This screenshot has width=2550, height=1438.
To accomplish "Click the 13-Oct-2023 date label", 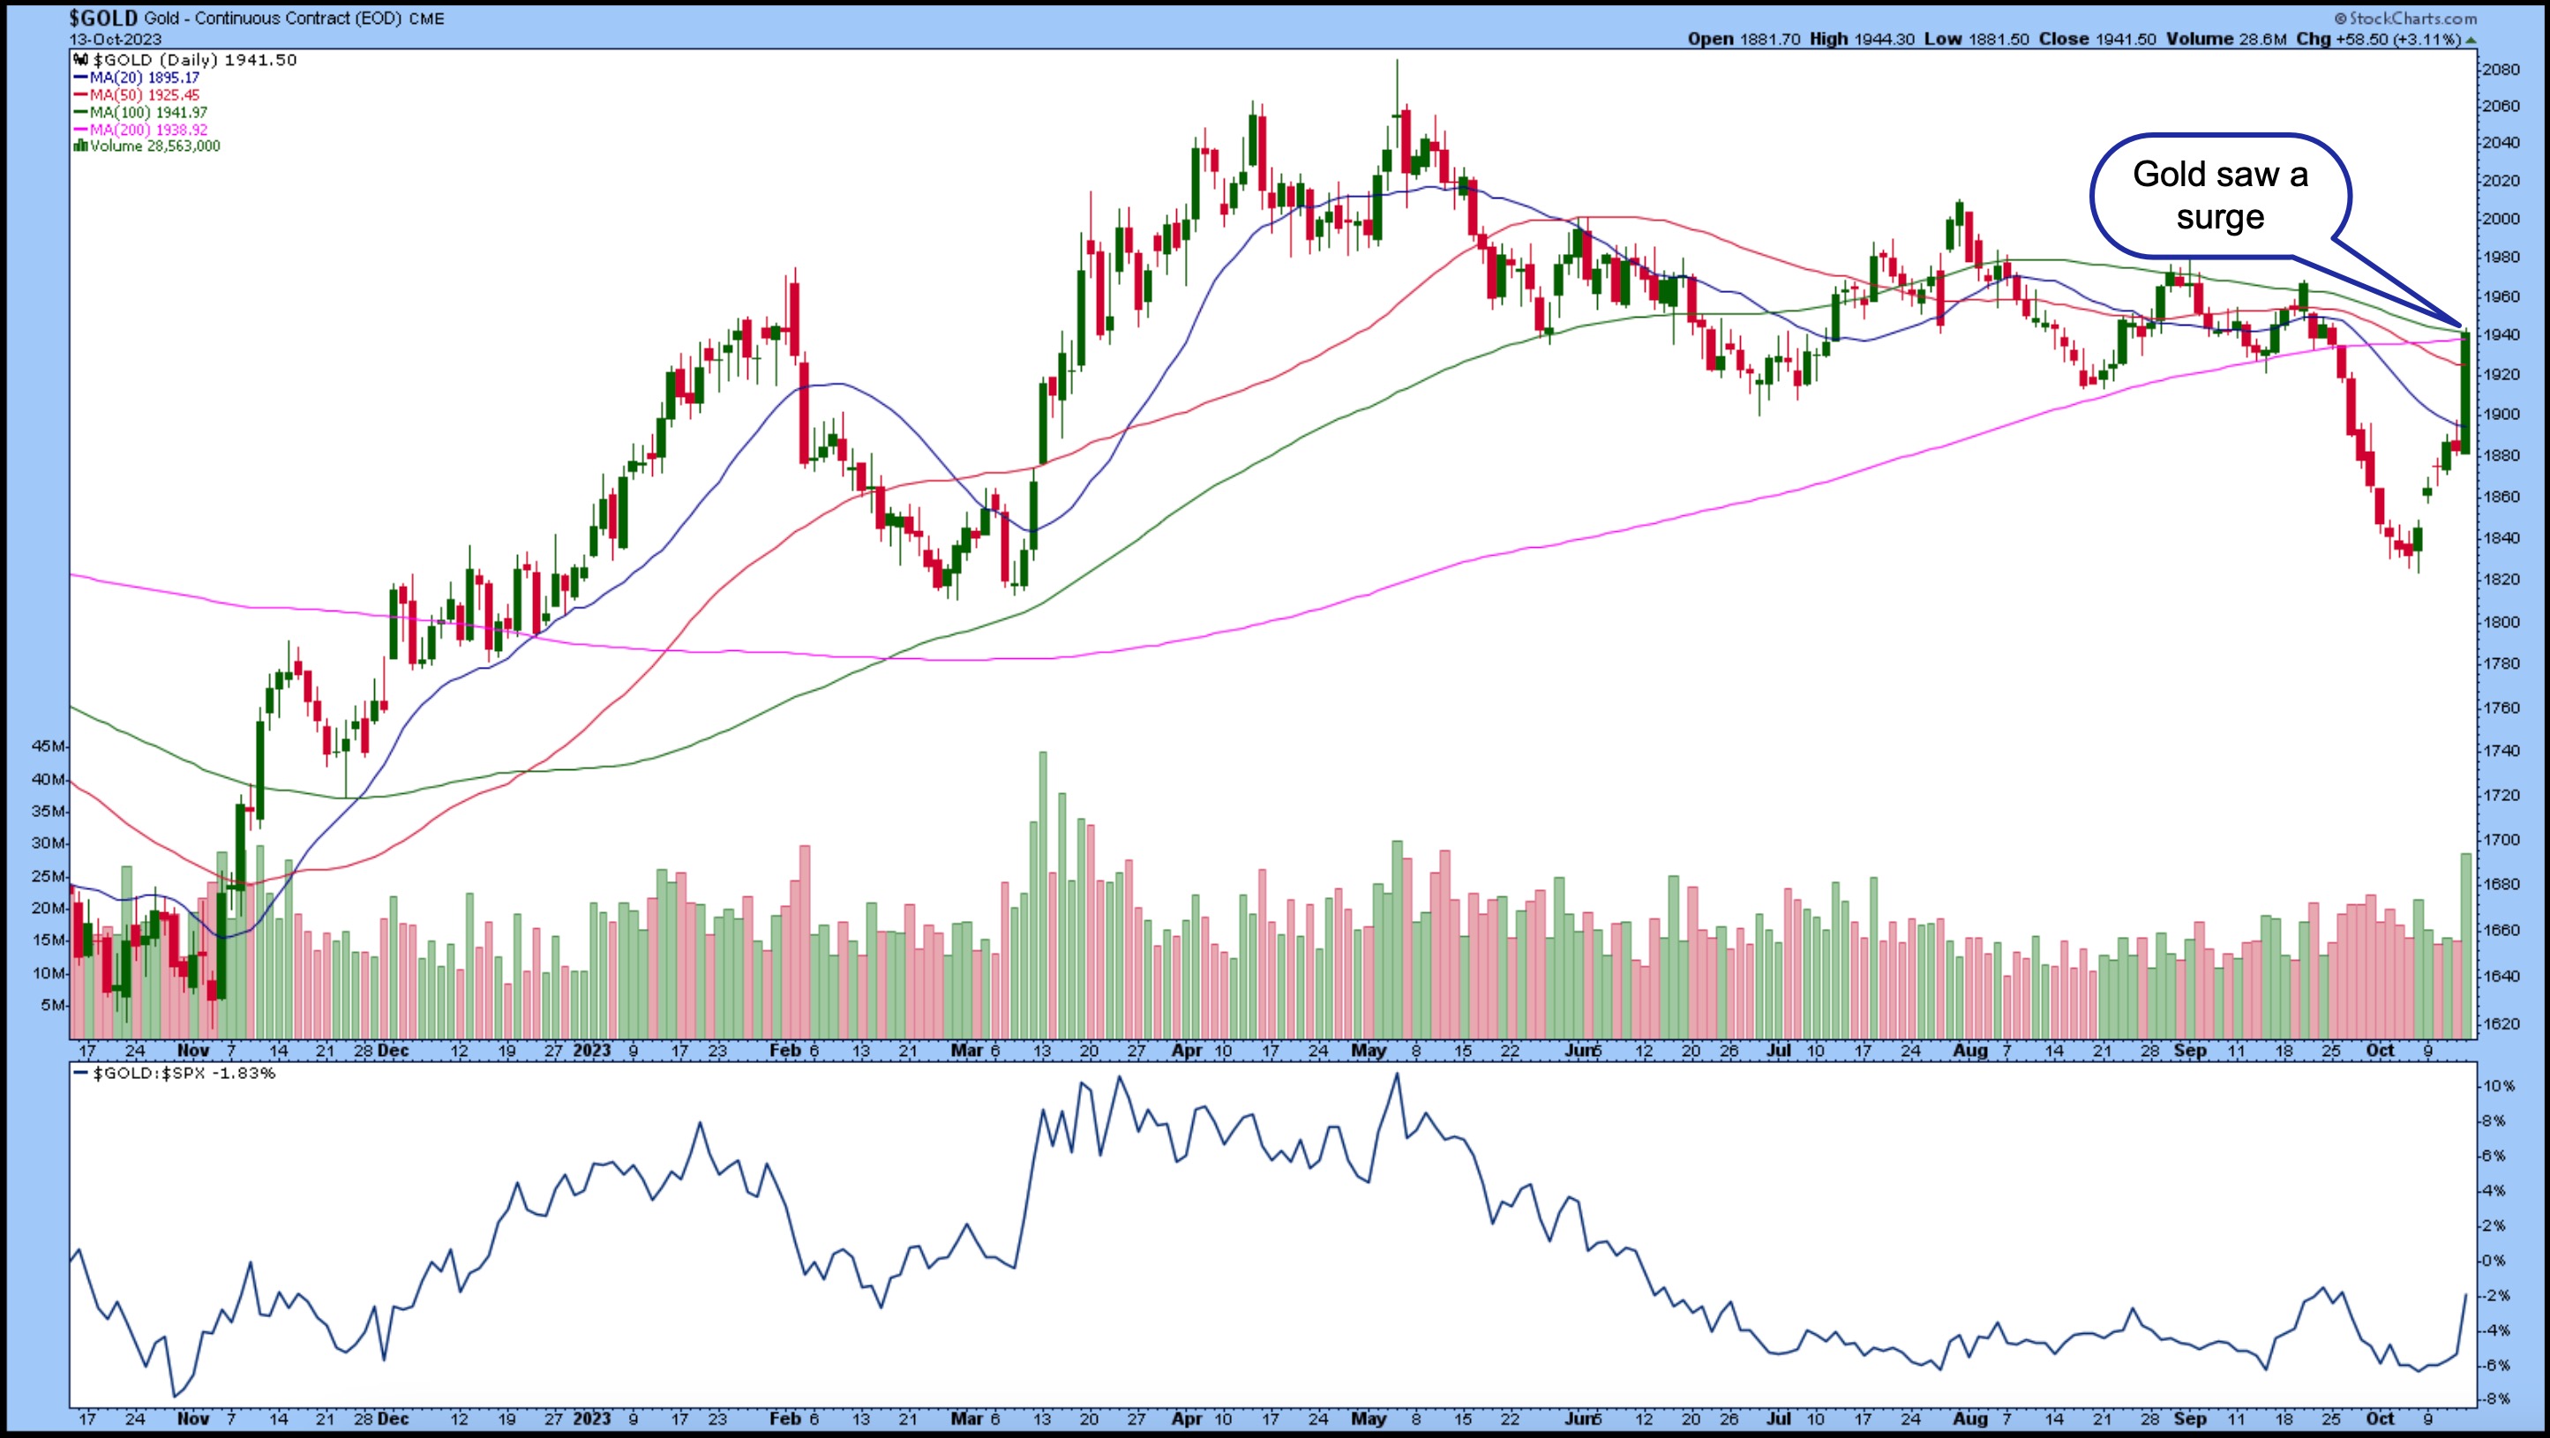I will 114,39.
